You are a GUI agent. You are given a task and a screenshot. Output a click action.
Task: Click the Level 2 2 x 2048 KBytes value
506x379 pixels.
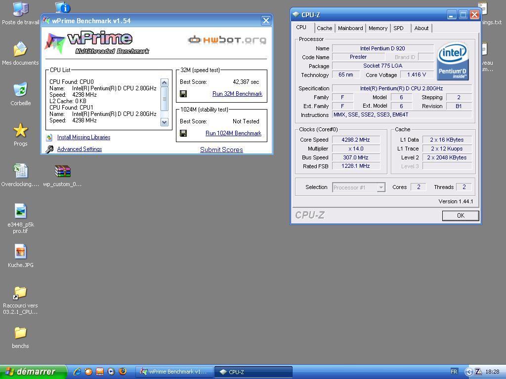(447, 157)
